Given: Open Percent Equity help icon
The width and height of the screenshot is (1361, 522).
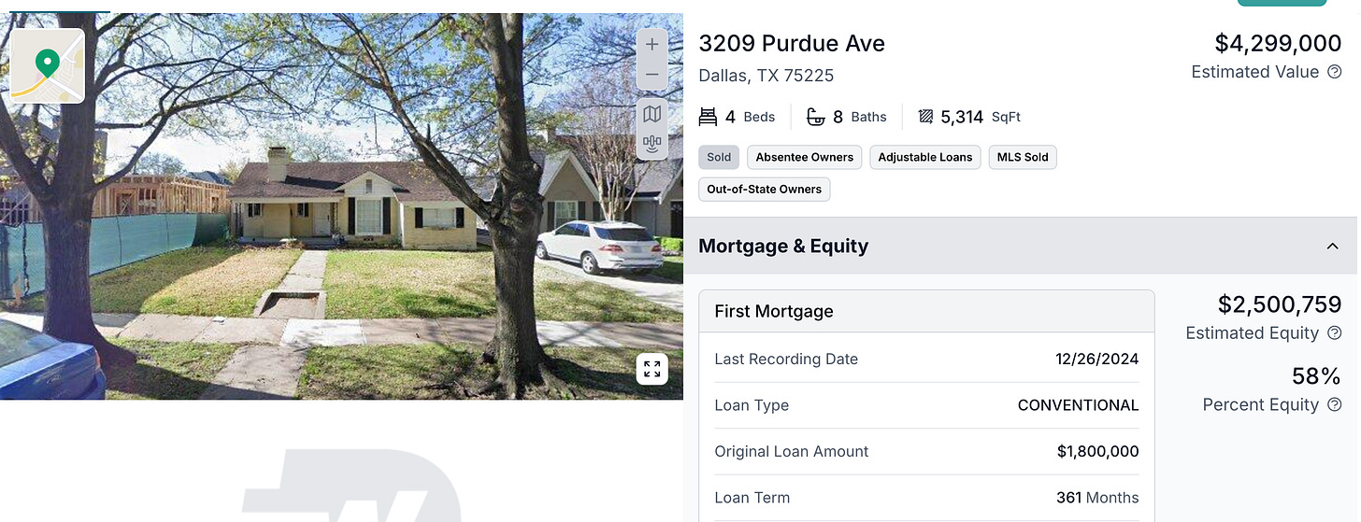Looking at the screenshot, I should [1334, 404].
